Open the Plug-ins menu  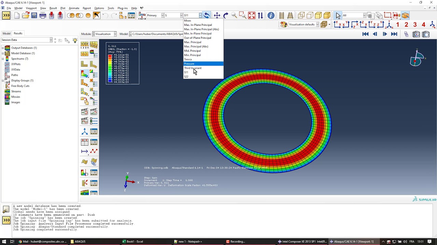[x=123, y=8]
